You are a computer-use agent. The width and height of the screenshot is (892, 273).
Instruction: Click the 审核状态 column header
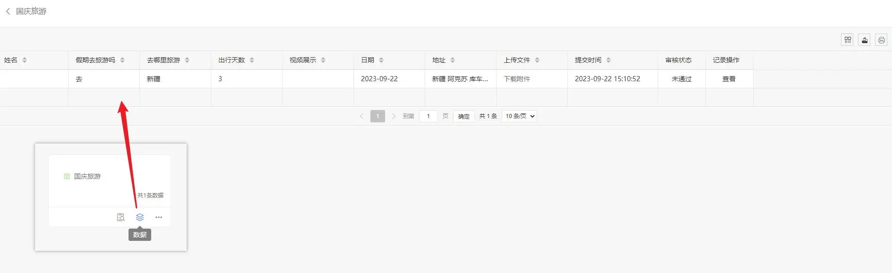click(x=678, y=60)
